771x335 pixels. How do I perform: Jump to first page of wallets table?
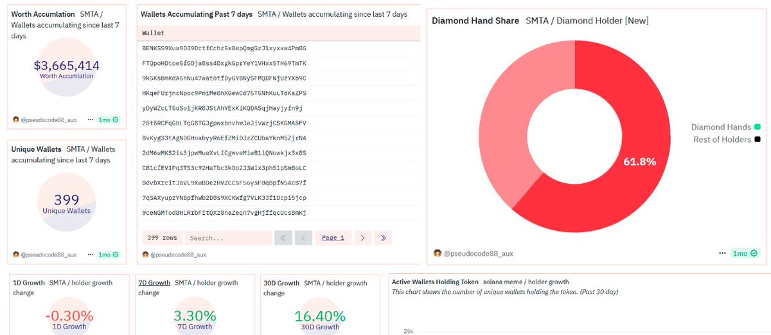[x=283, y=238]
